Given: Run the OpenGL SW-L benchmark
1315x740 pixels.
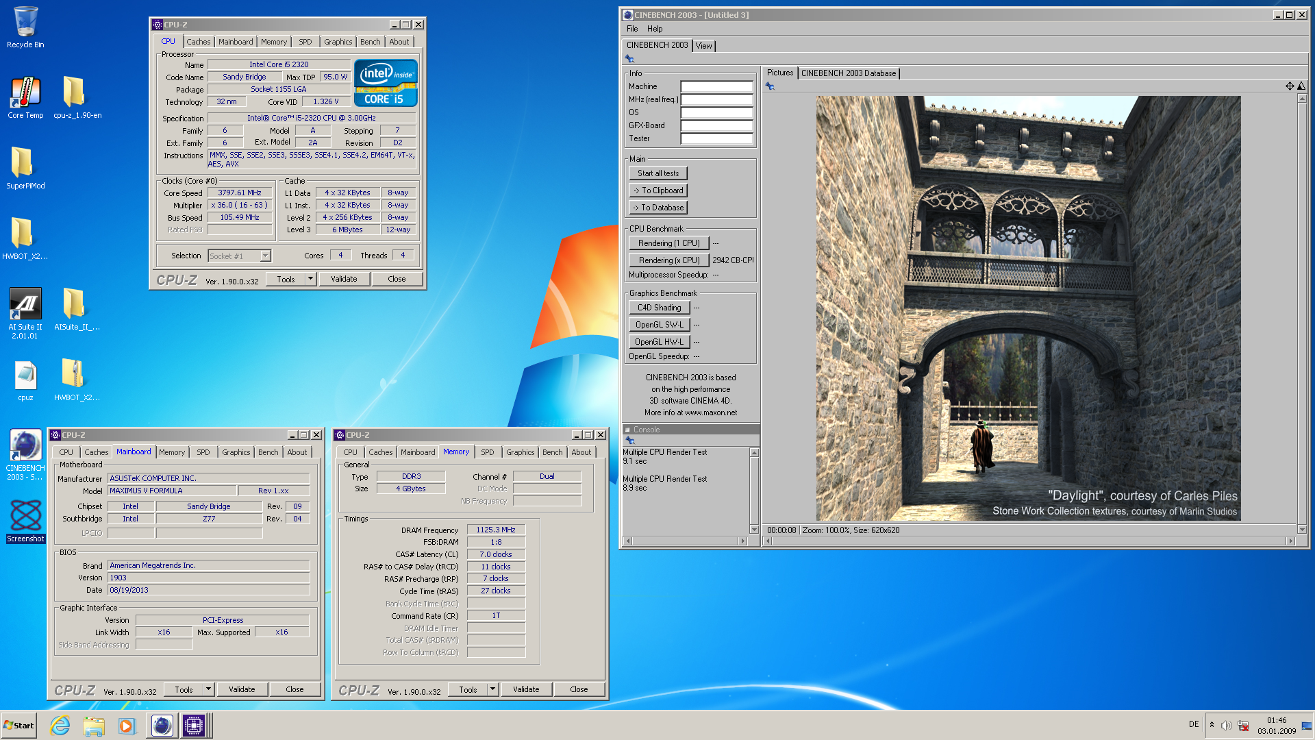Looking at the screenshot, I should point(660,325).
